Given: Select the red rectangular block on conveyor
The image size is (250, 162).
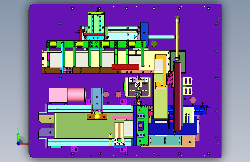Looking at the screenshot, I should (125, 67).
